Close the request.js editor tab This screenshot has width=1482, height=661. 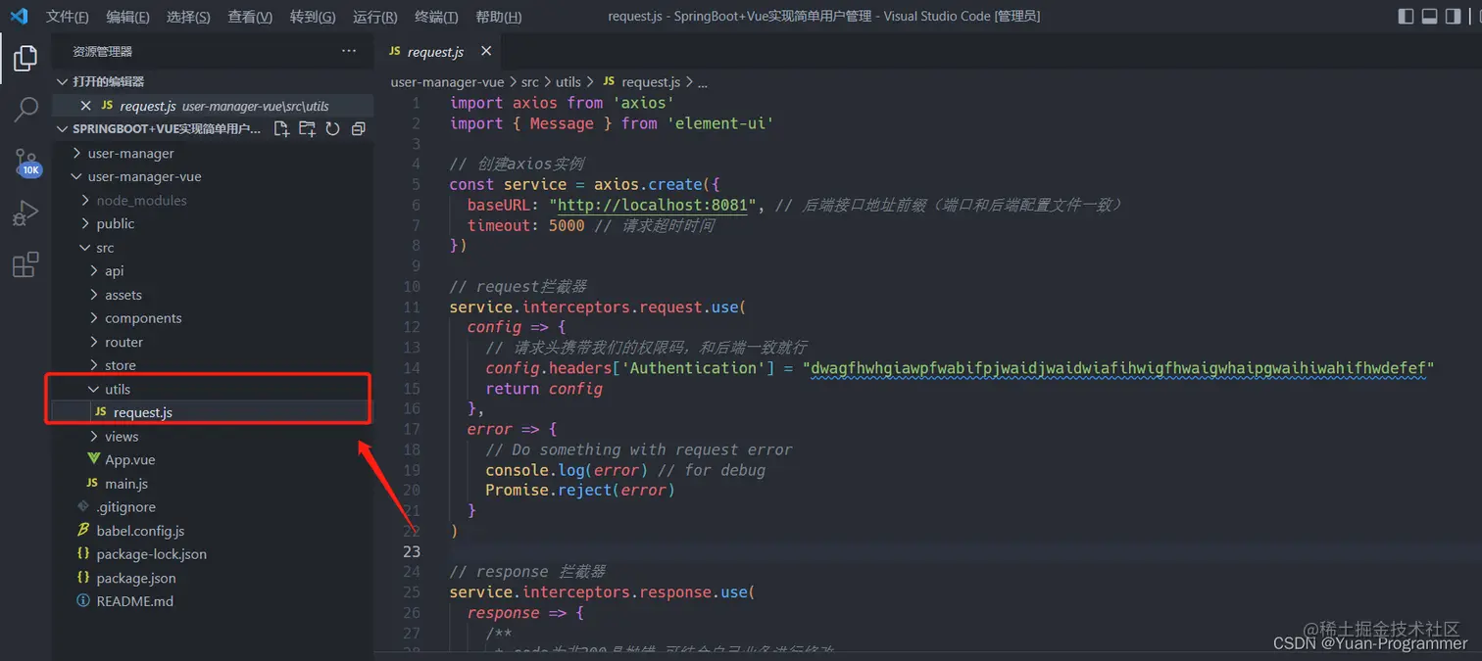(x=486, y=51)
